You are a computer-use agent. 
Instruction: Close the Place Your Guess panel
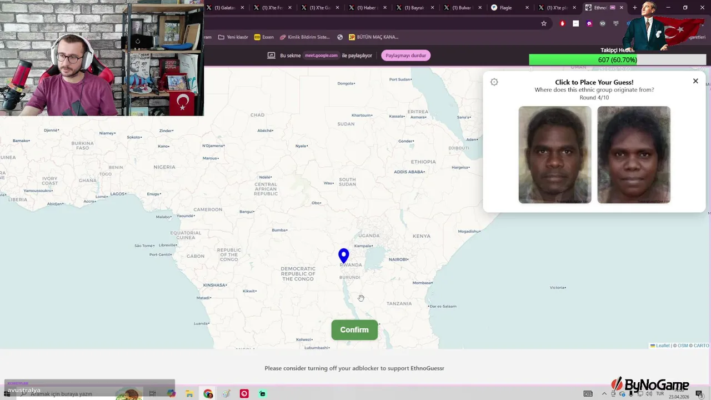coord(695,81)
